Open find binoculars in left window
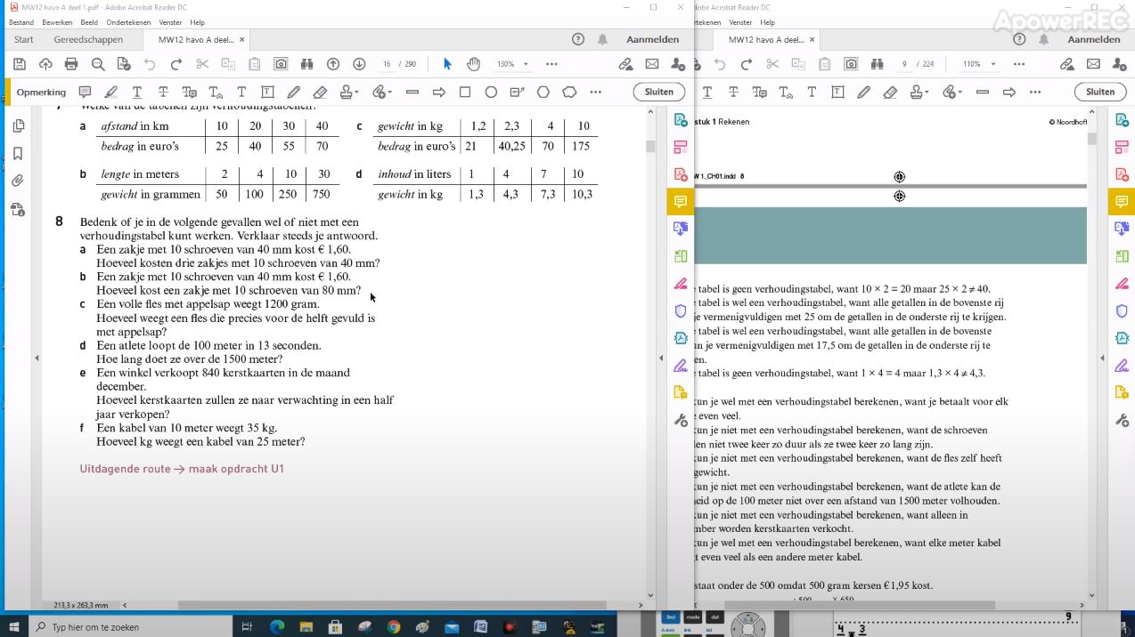 pyautogui.click(x=306, y=64)
